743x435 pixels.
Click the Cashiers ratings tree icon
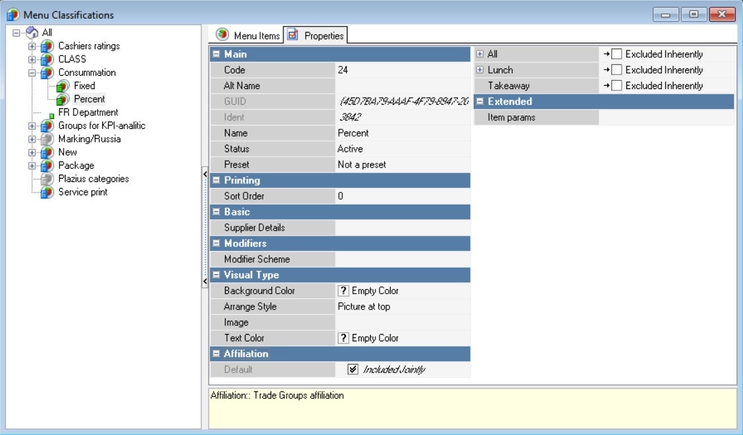(x=47, y=46)
